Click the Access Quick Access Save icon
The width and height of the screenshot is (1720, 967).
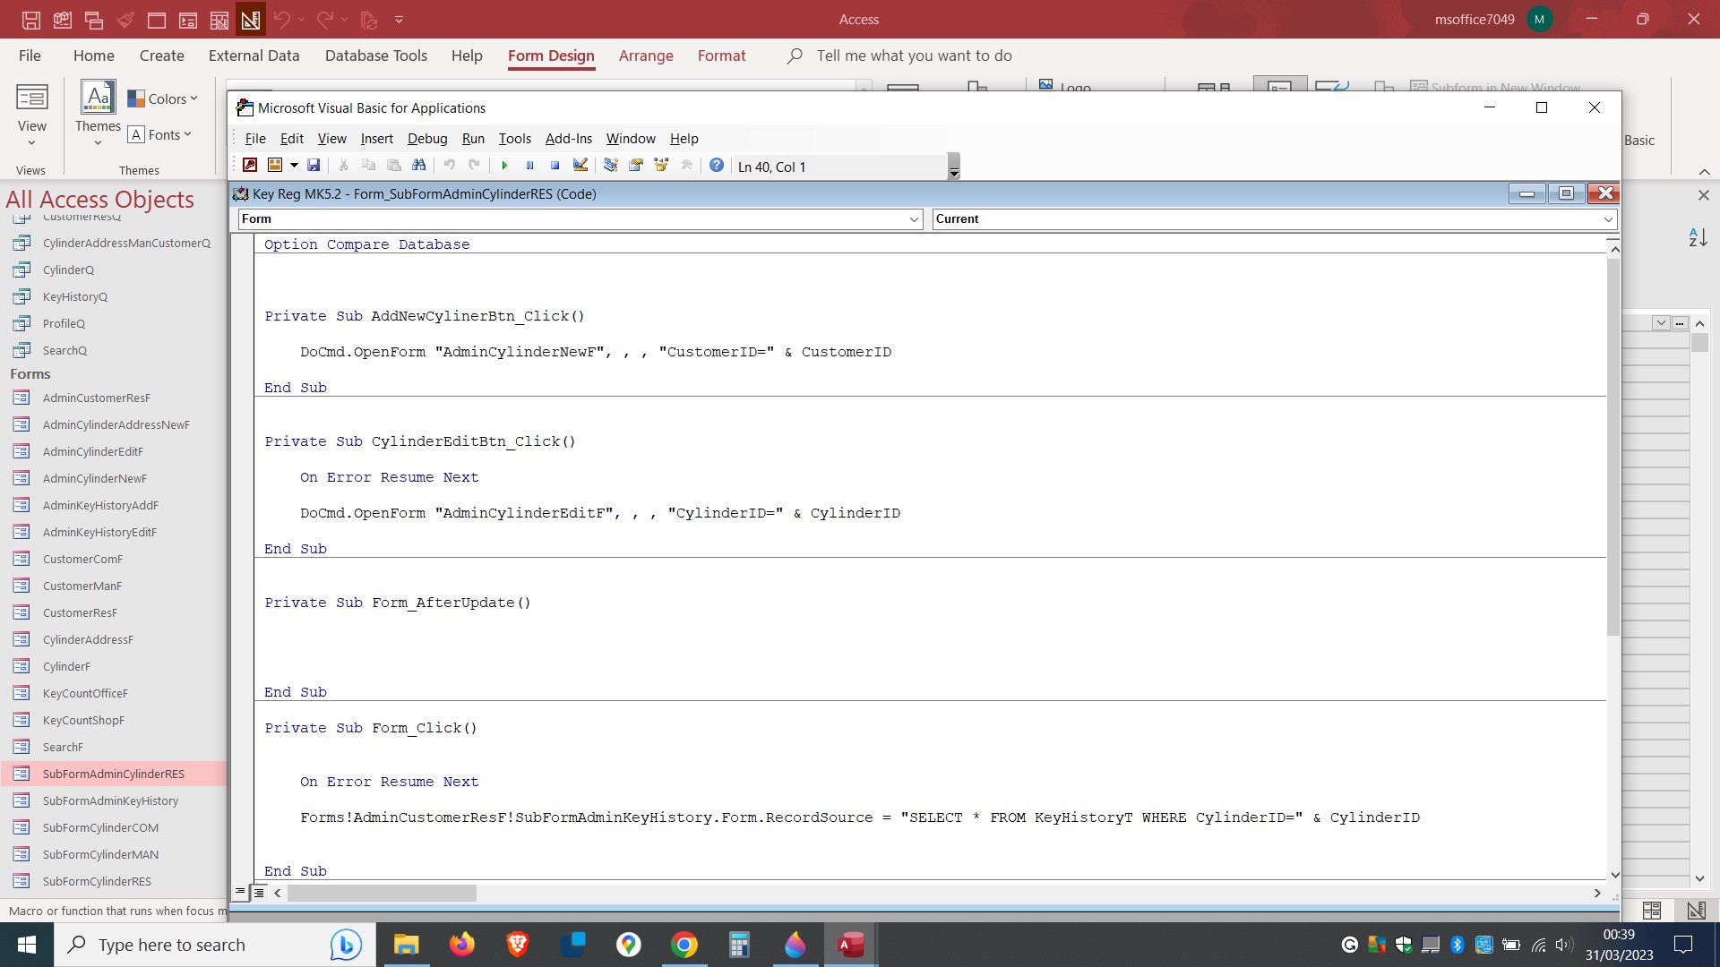[x=30, y=19]
